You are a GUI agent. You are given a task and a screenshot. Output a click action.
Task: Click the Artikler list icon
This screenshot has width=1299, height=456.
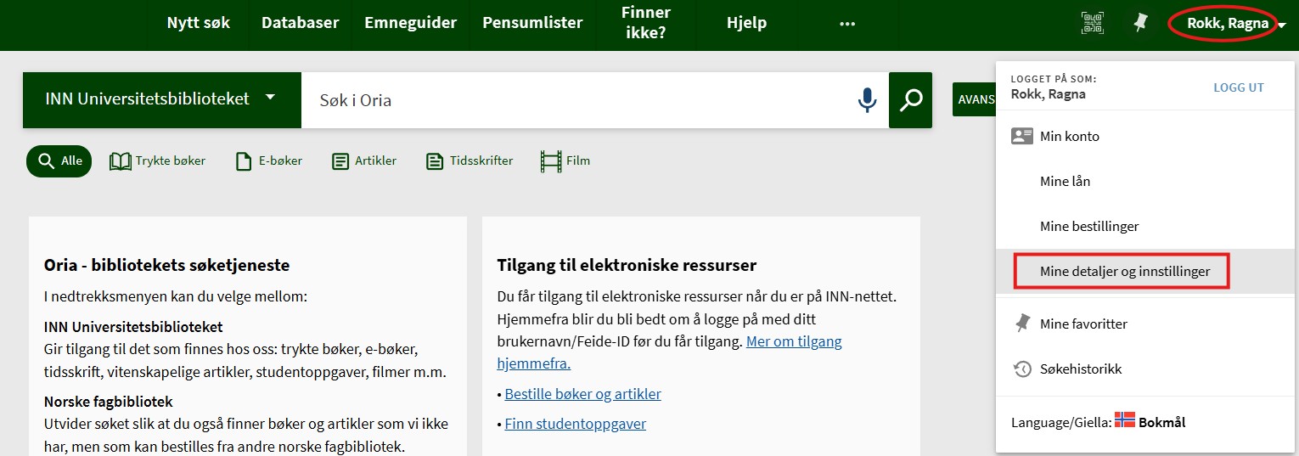[340, 160]
